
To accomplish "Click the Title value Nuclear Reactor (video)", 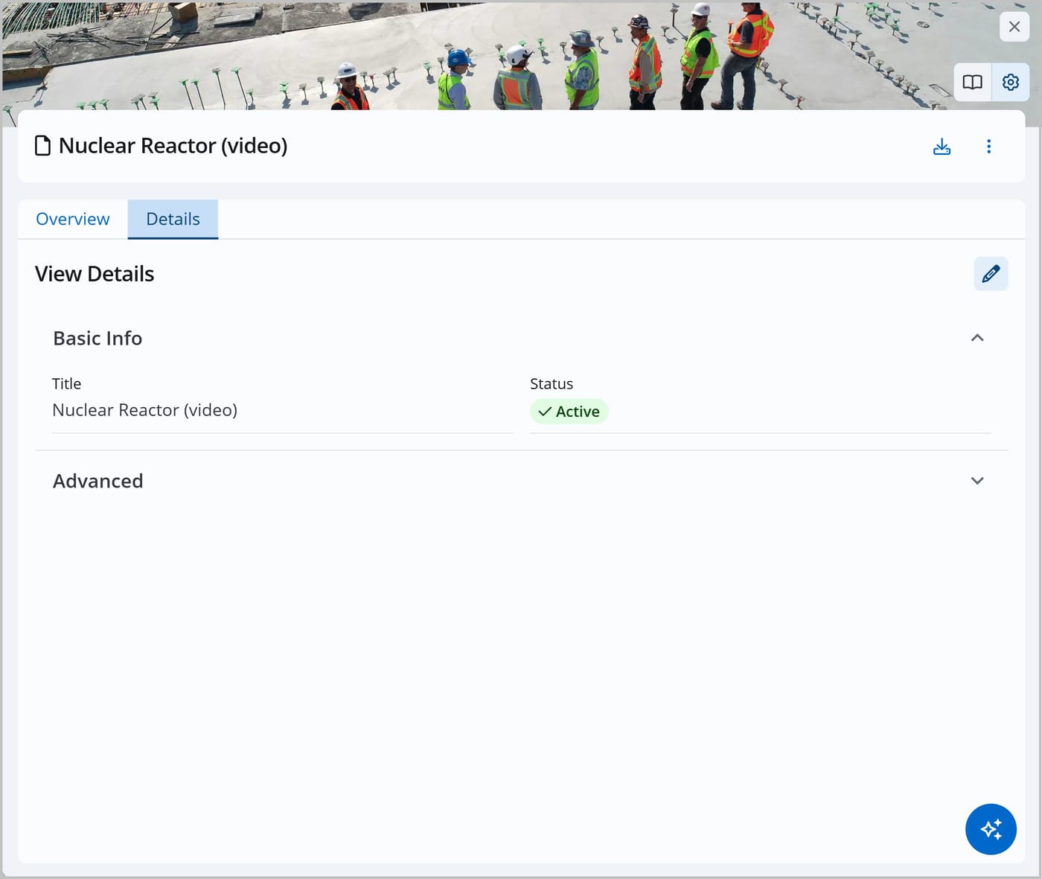I will point(144,410).
